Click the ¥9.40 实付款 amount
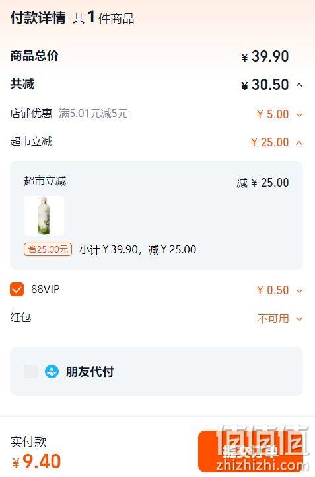The image size is (315, 477). pyautogui.click(x=37, y=462)
